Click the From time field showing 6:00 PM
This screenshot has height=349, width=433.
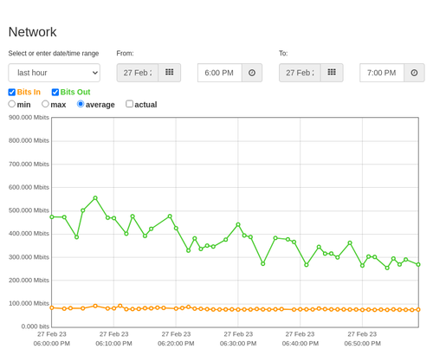click(220, 73)
